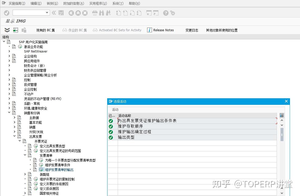This screenshot has width=300, height=196.
Task: Execute the 维护发票清单的输出 IMG activity icon
Action: coord(41,169)
